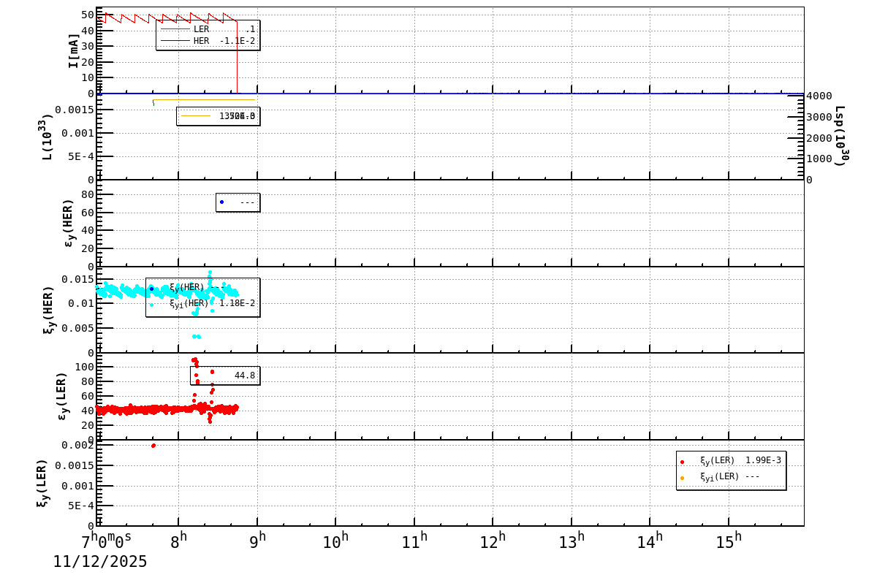Viewport: 877px width, 583px height.
Task: Click the red ξy(LER) dot in bottom legend
Action: [682, 461]
